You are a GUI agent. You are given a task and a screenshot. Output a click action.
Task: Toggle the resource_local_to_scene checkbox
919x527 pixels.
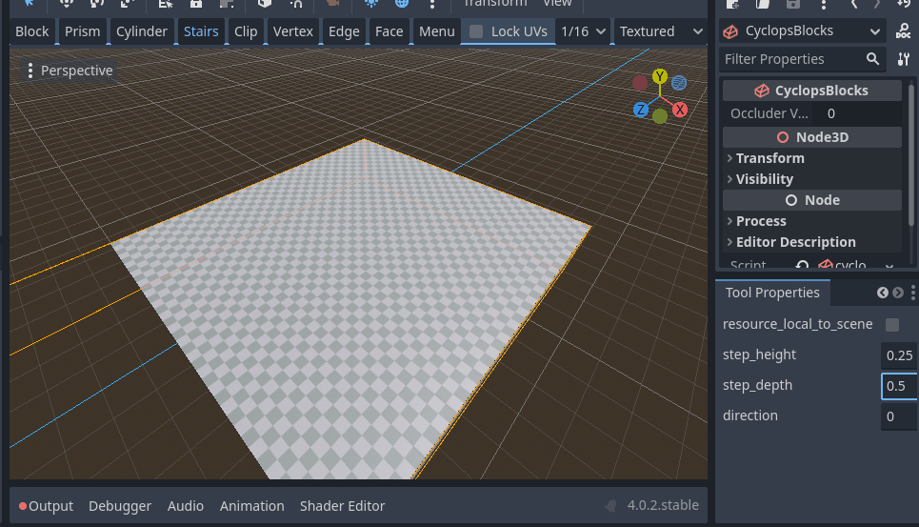[x=892, y=325]
